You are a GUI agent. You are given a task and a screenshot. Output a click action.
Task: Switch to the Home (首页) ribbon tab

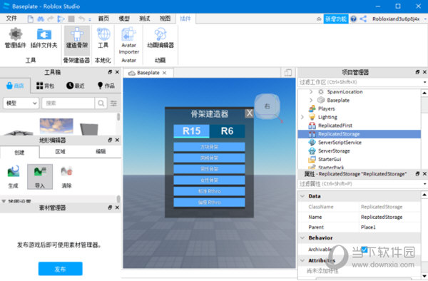103,19
